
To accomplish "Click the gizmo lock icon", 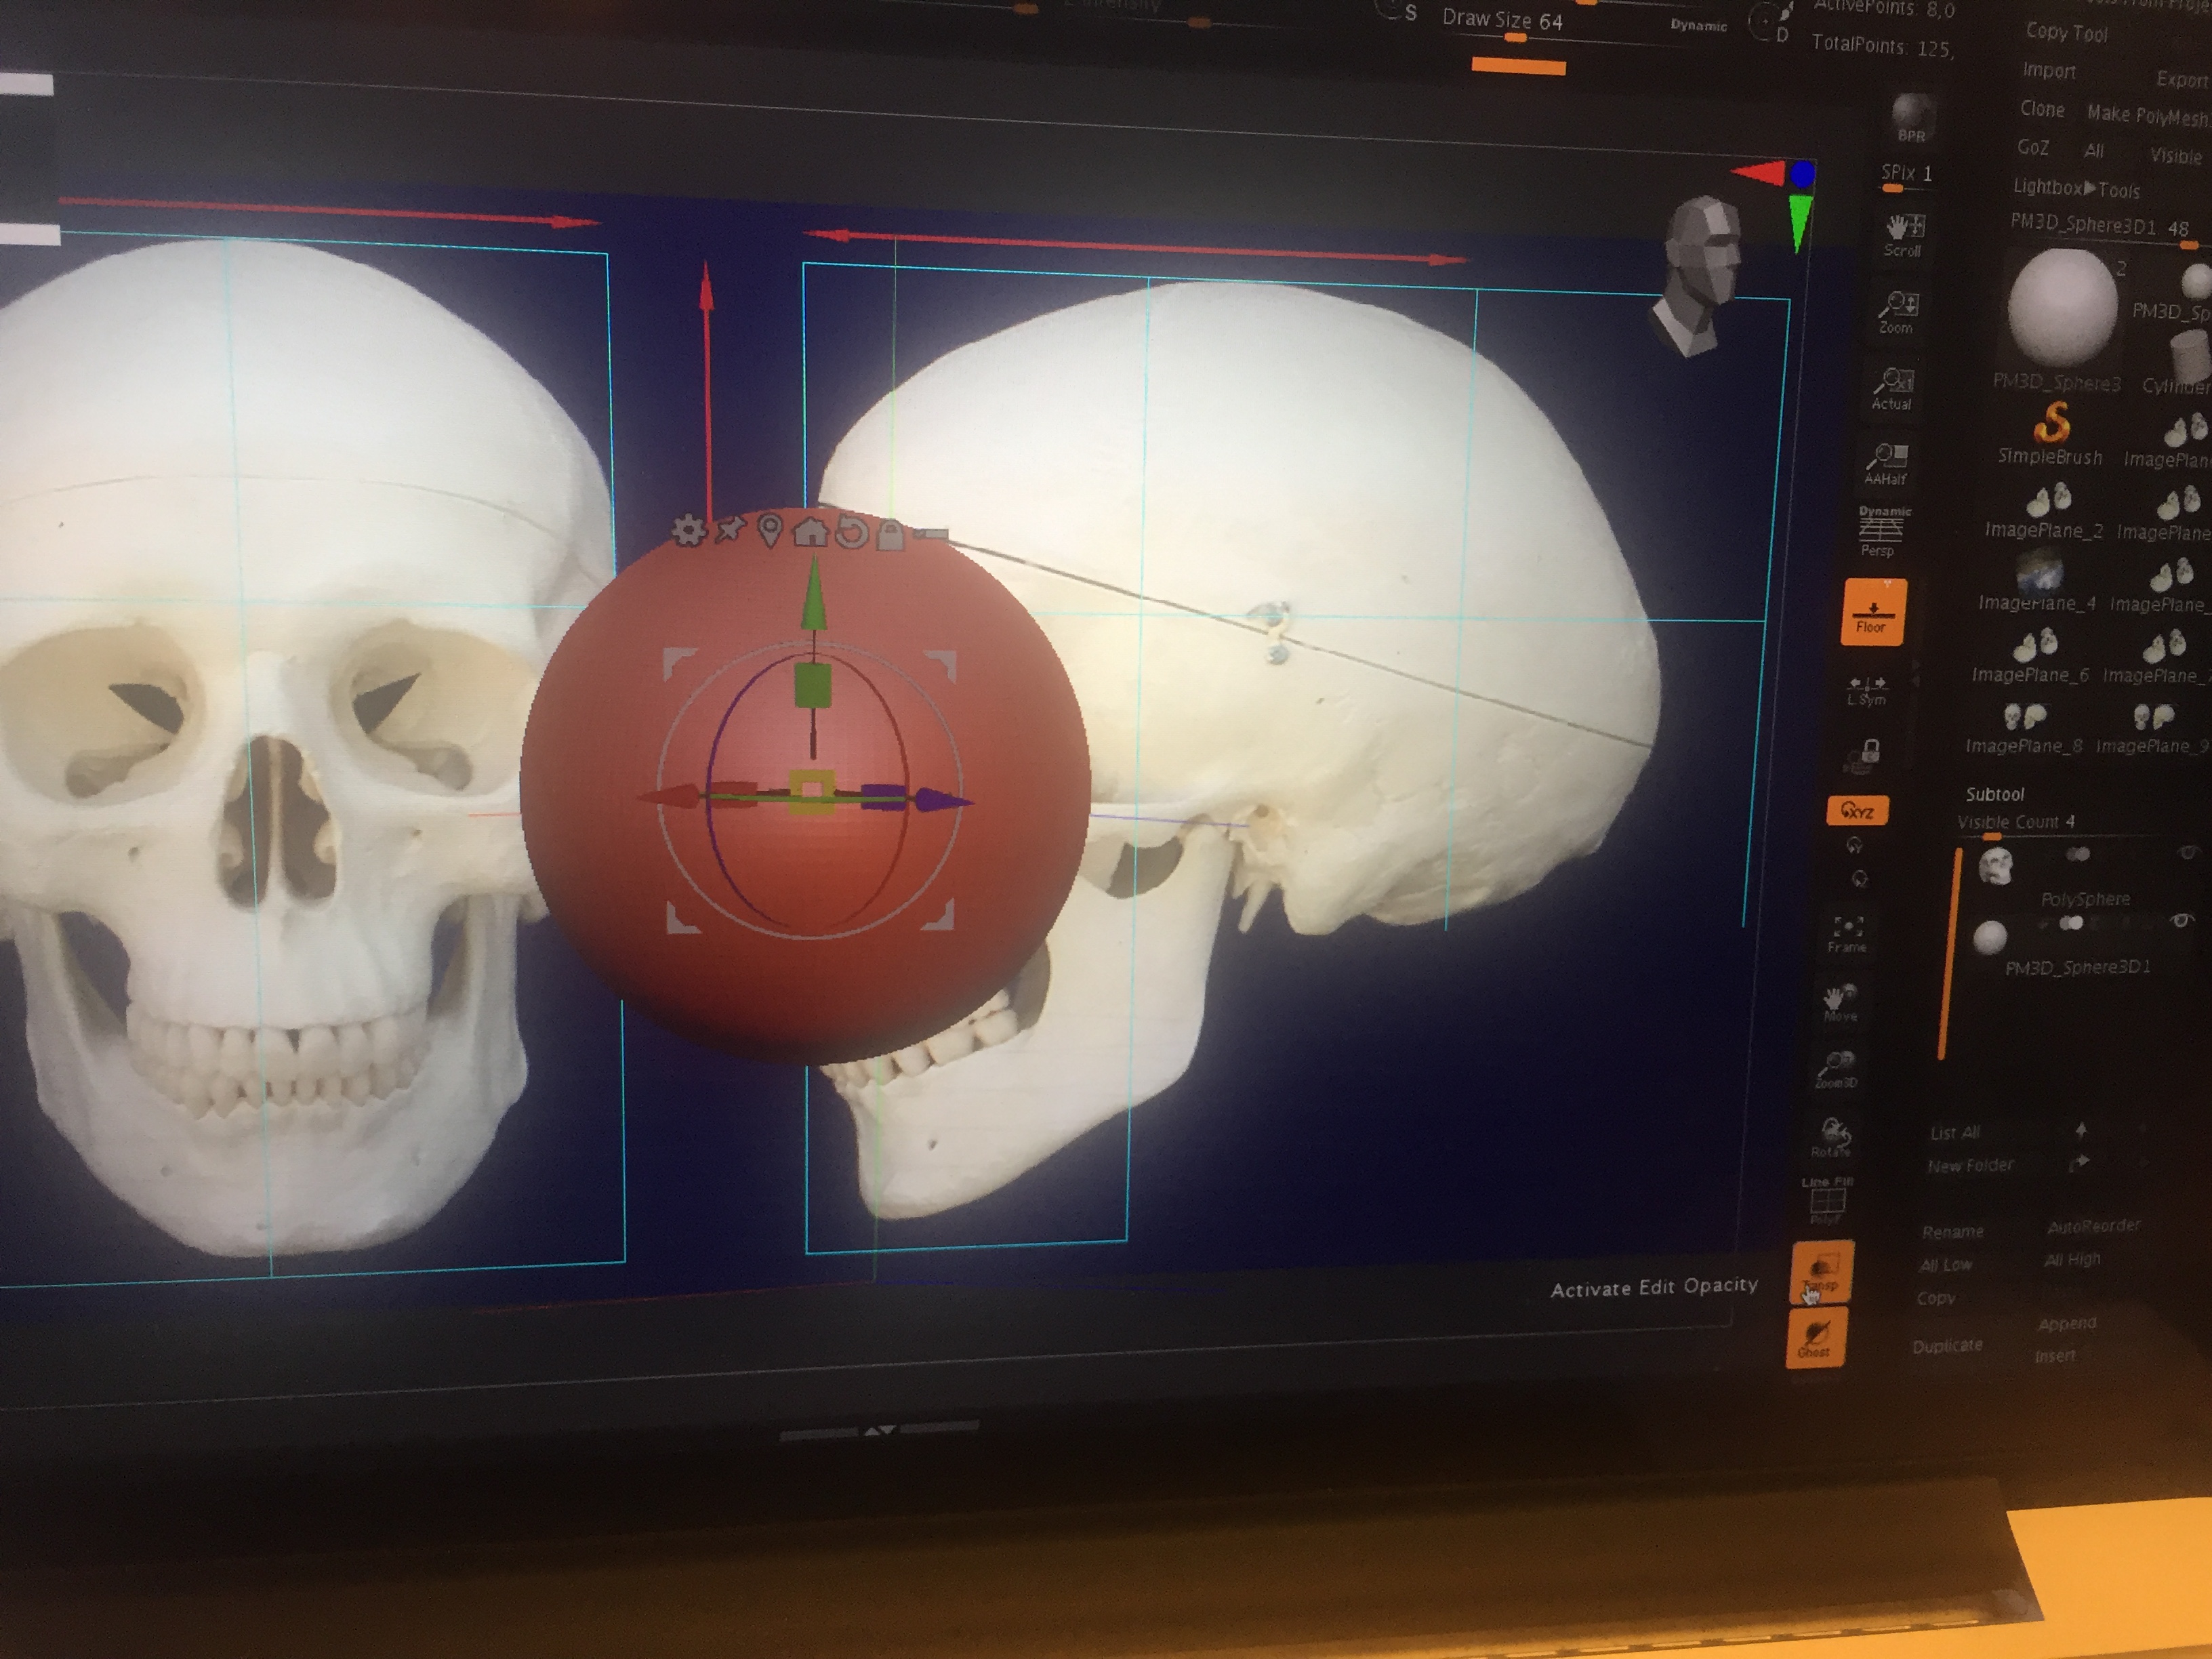I will 890,535.
